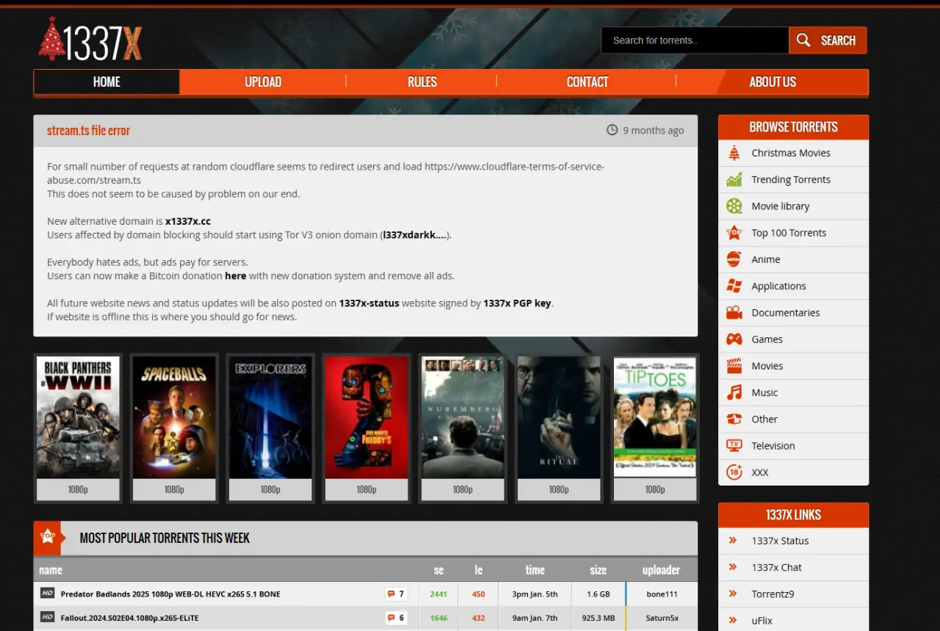Image resolution: width=940 pixels, height=631 pixels.
Task: Open comments bubble on Predator Badlands row
Action: pyautogui.click(x=396, y=594)
